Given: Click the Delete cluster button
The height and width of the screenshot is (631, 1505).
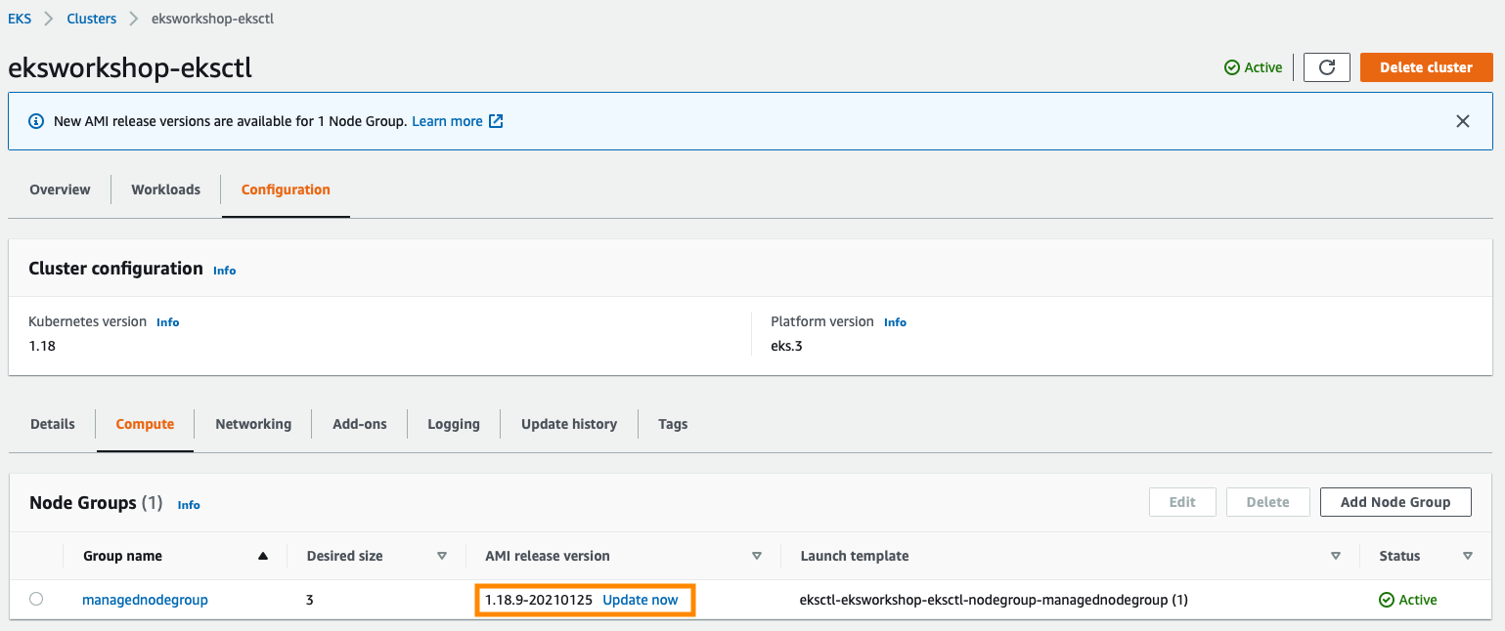Looking at the screenshot, I should pyautogui.click(x=1426, y=67).
